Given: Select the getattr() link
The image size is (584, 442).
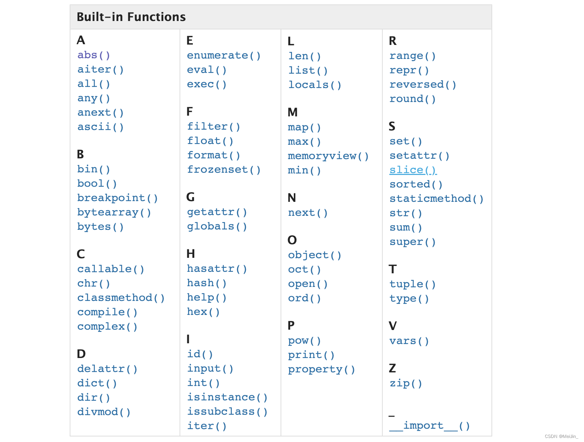Looking at the screenshot, I should coord(217,213).
